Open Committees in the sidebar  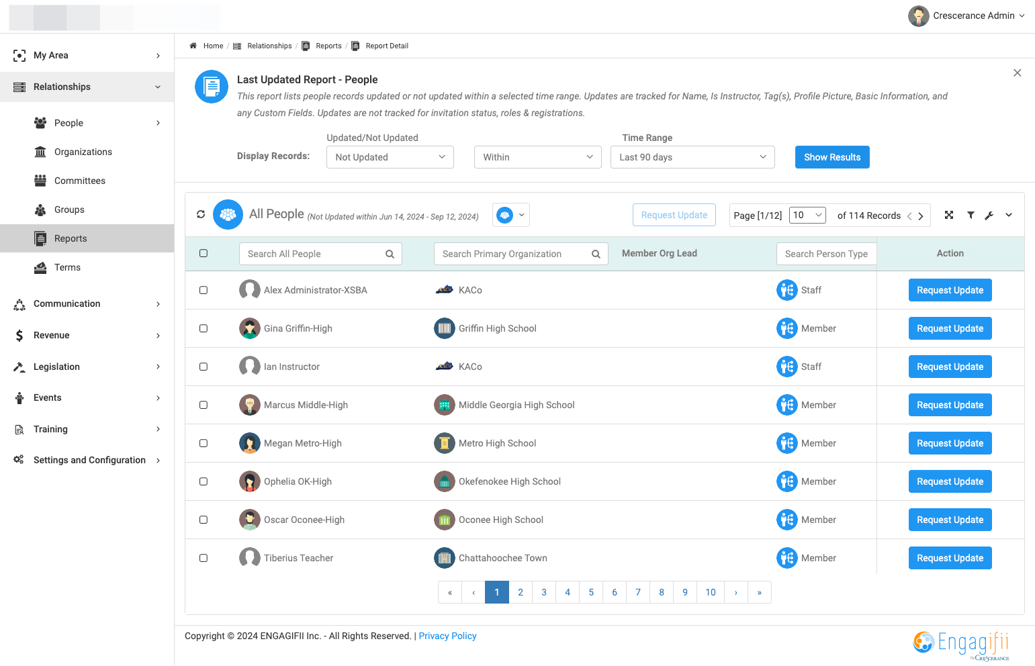pos(80,181)
